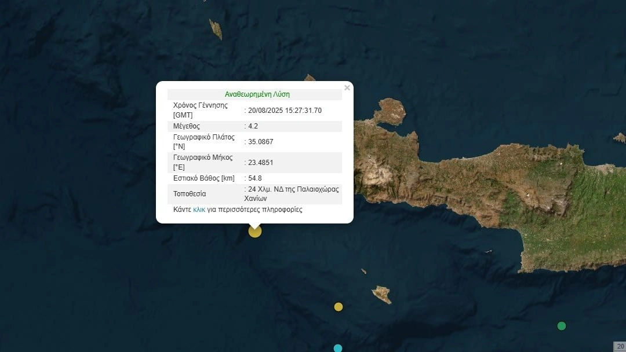Viewport: 626px width, 352px height.
Task: Select the green earthquake marker
Action: pyautogui.click(x=561, y=326)
